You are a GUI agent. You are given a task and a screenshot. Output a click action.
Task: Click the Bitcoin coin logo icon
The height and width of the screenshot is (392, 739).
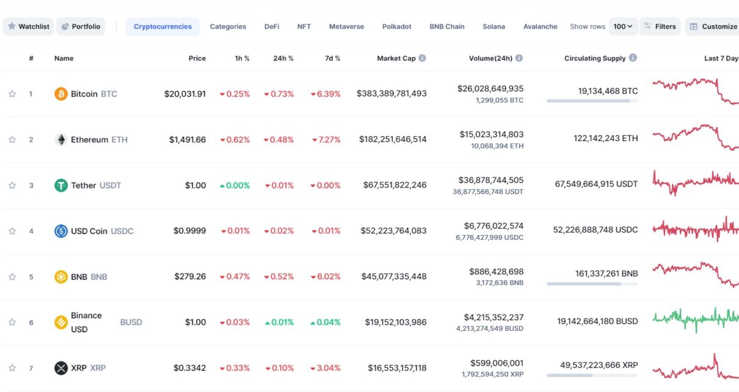tap(61, 94)
